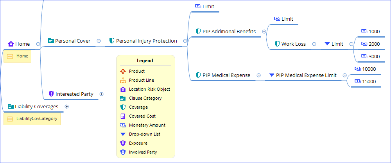Collapse the PIP Medical Expense node
Screen dimensions: 391x163
(258, 75)
